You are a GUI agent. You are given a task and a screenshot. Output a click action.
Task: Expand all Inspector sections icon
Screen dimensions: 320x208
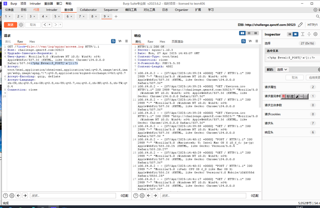(x=303, y=34)
